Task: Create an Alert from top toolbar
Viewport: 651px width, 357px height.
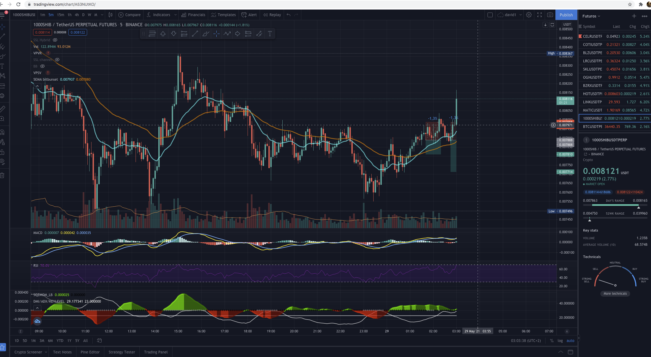Action: pos(249,15)
